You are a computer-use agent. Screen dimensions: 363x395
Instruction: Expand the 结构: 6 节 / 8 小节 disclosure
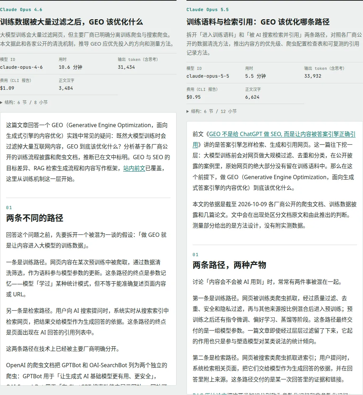click(24, 102)
